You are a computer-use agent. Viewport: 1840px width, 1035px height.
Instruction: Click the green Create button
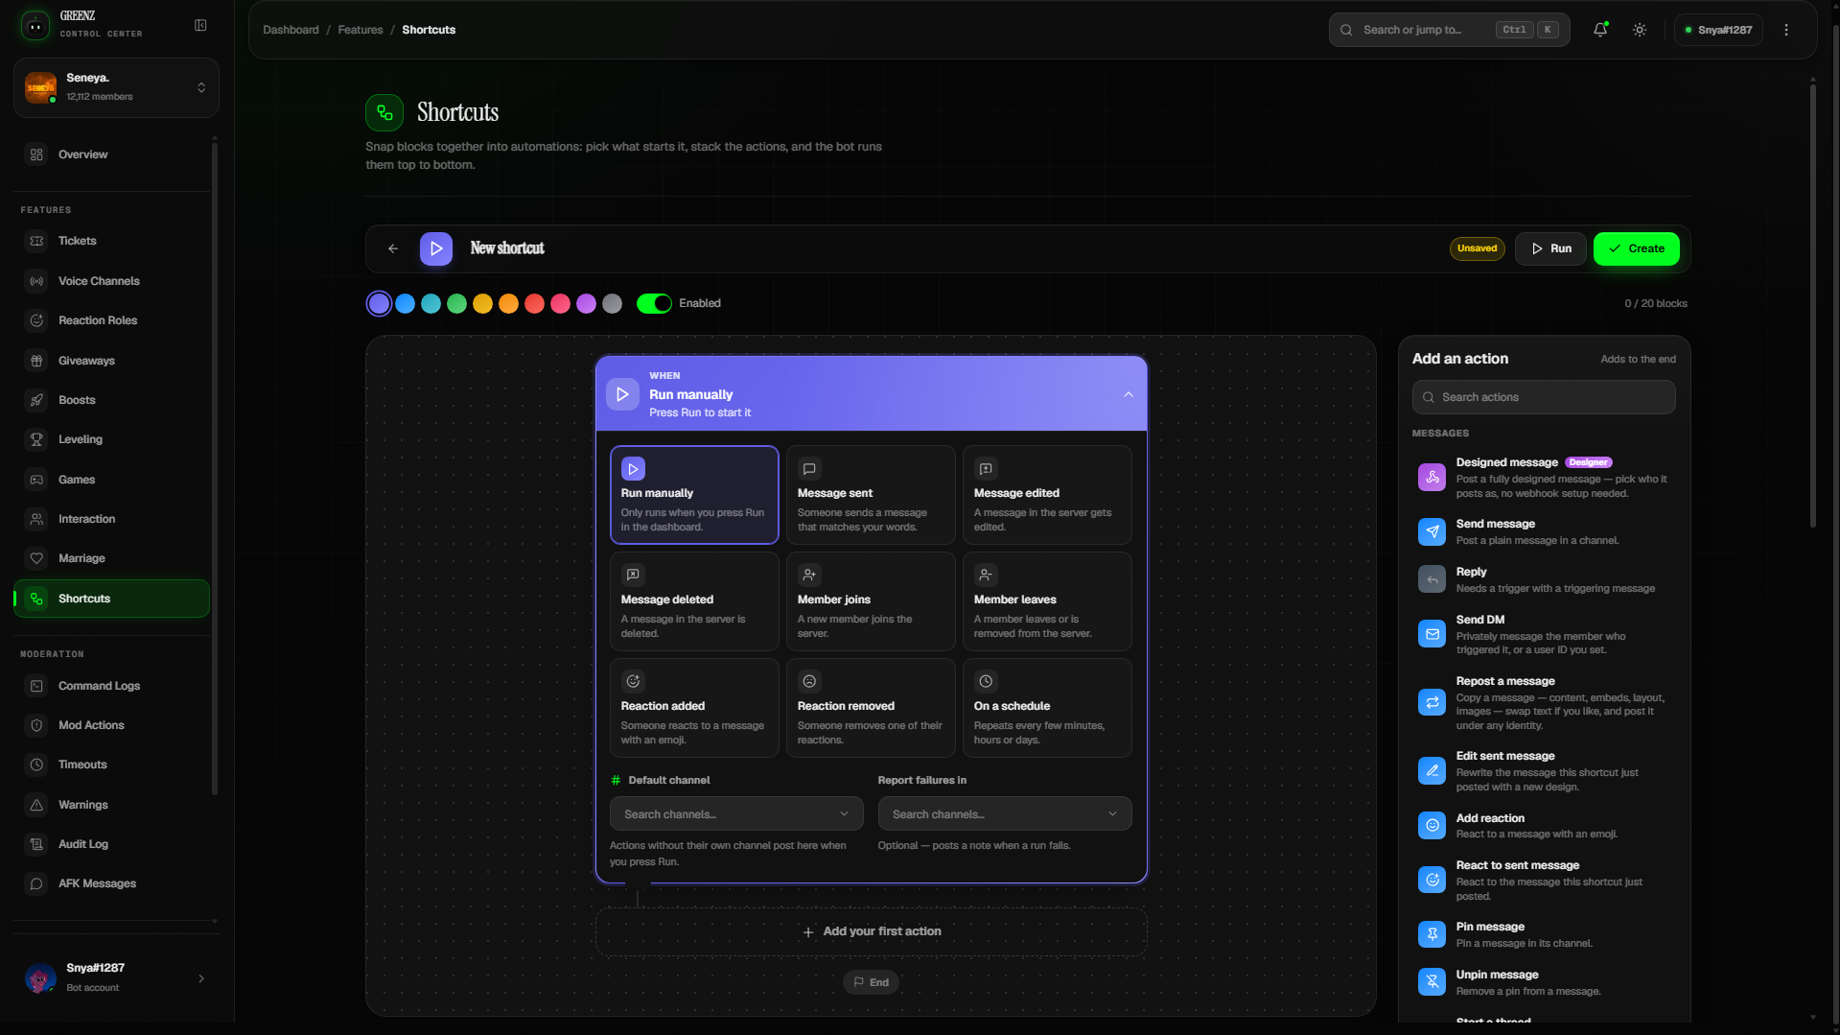pos(1637,248)
